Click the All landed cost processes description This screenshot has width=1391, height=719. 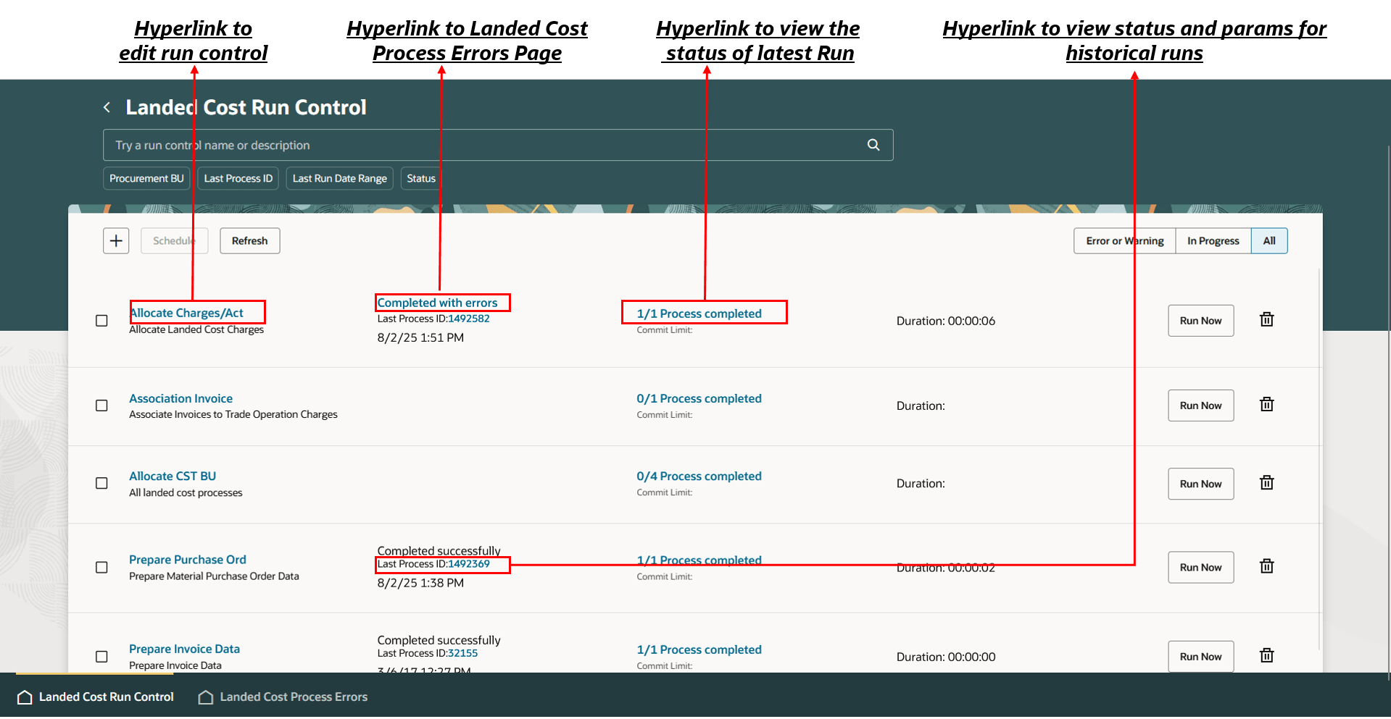click(x=186, y=492)
